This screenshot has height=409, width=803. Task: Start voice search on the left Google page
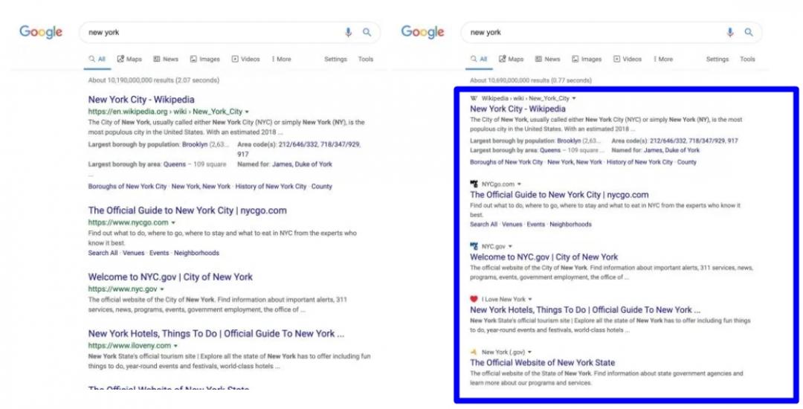tap(348, 32)
